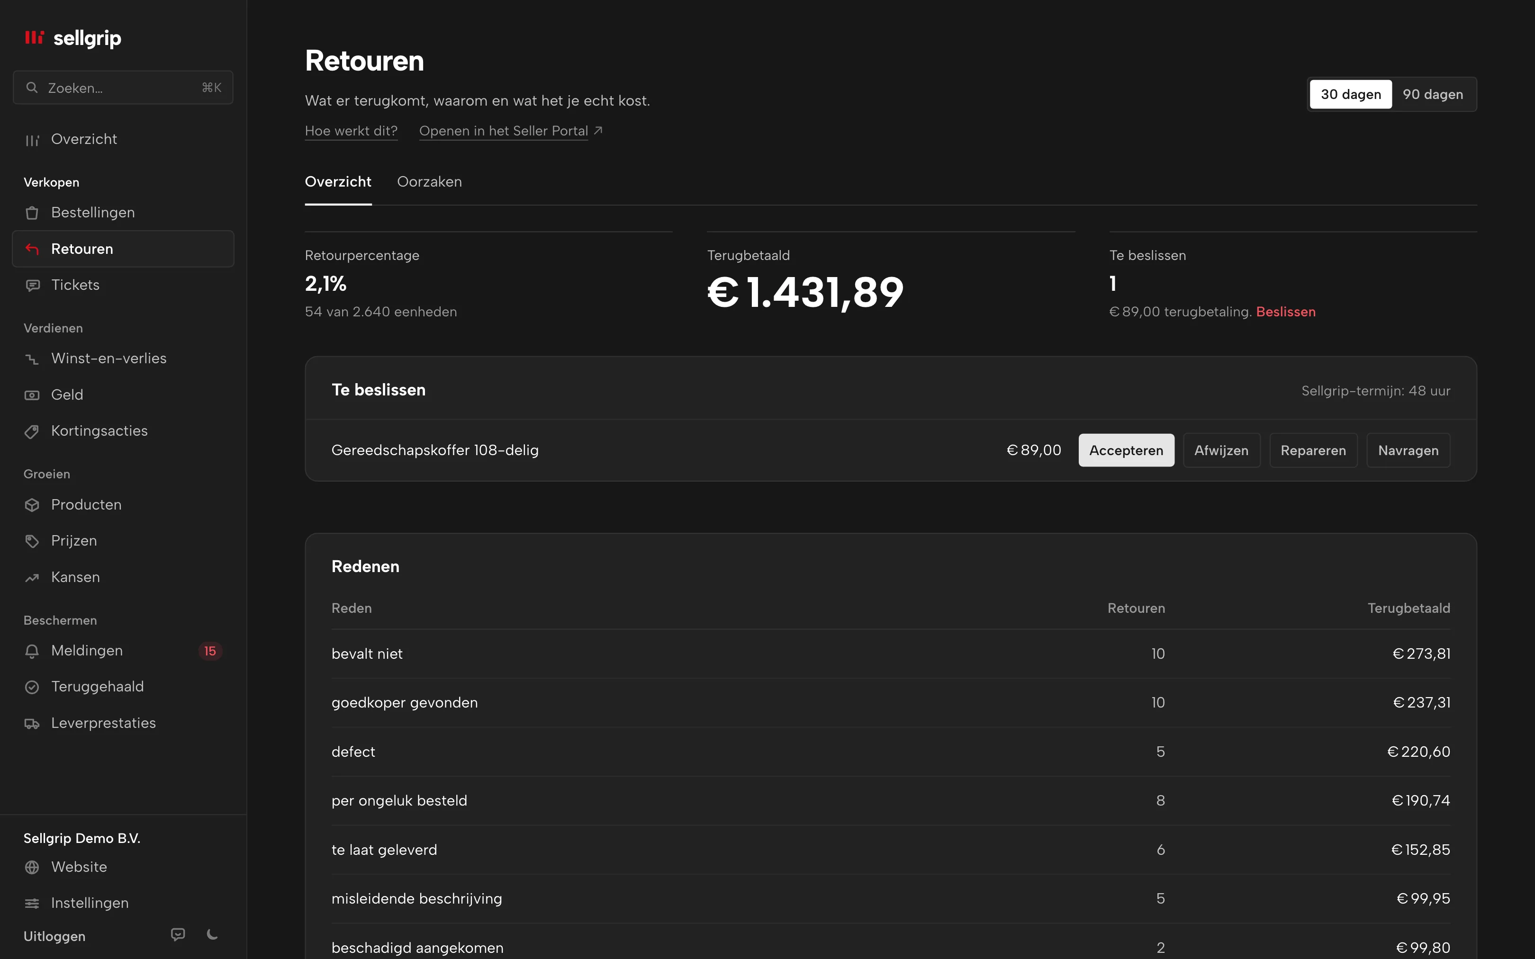The width and height of the screenshot is (1535, 959).
Task: Click the sellgrip logo icon
Action: coord(34,37)
